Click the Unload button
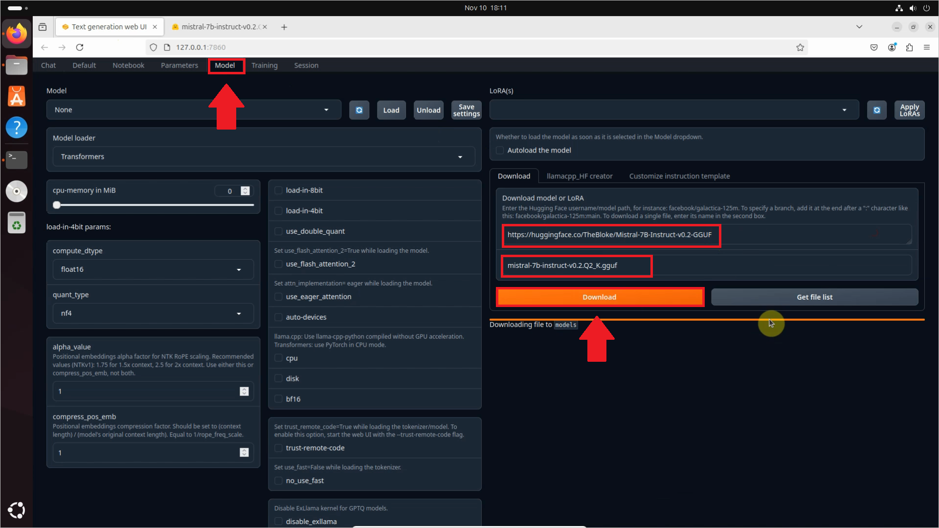The image size is (939, 528). [x=428, y=110]
